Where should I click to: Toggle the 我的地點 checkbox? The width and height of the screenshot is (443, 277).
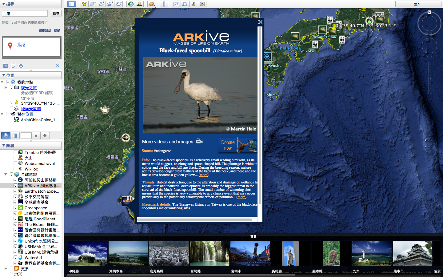point(8,82)
